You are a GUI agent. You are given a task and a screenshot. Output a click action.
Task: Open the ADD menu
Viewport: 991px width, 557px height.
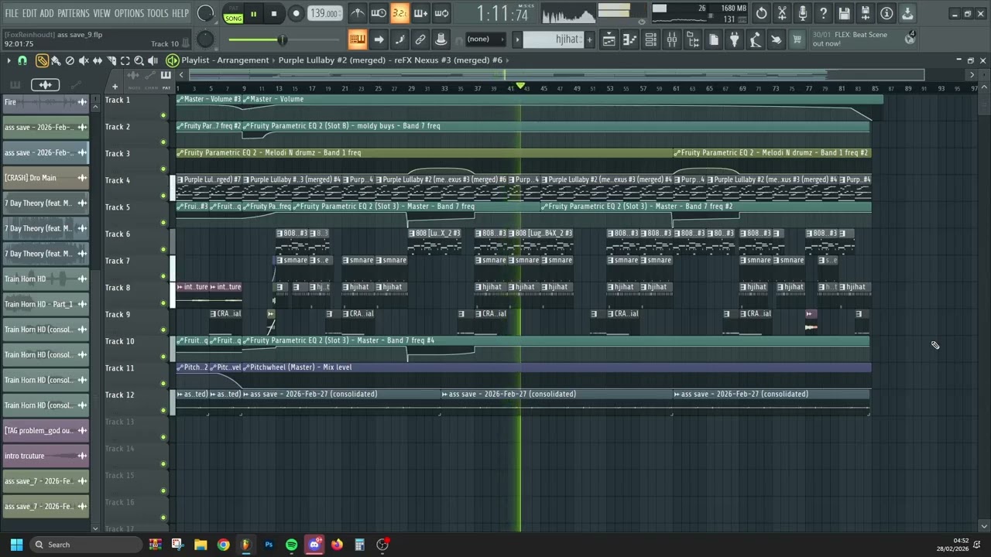tap(47, 13)
